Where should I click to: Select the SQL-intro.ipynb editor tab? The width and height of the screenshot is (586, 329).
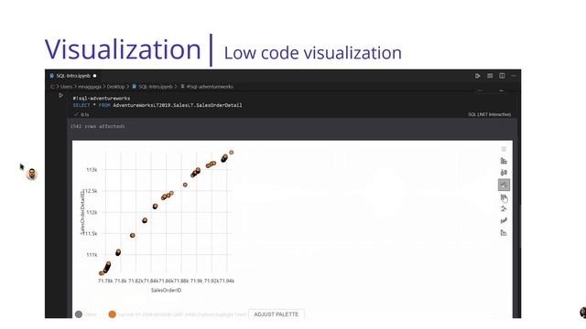pos(73,76)
